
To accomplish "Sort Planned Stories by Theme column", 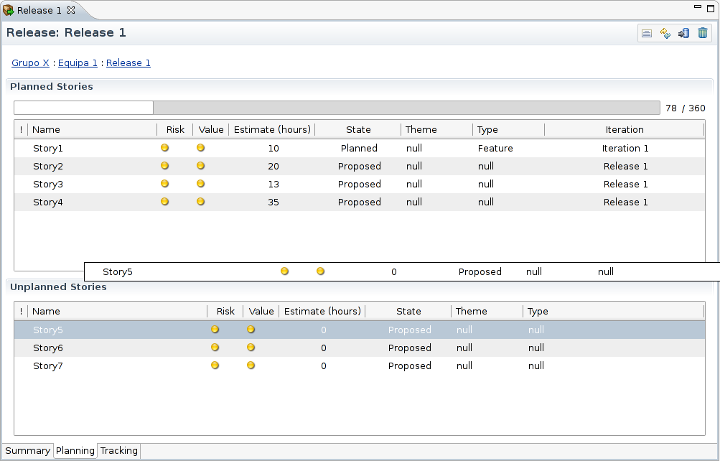I will pos(436,129).
